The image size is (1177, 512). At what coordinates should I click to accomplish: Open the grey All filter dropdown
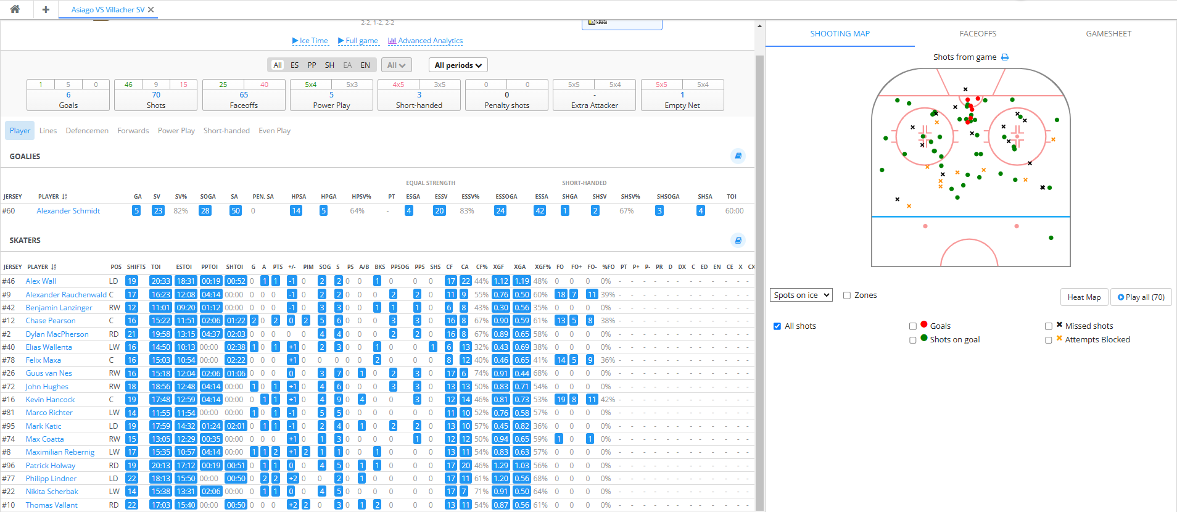(x=396, y=65)
